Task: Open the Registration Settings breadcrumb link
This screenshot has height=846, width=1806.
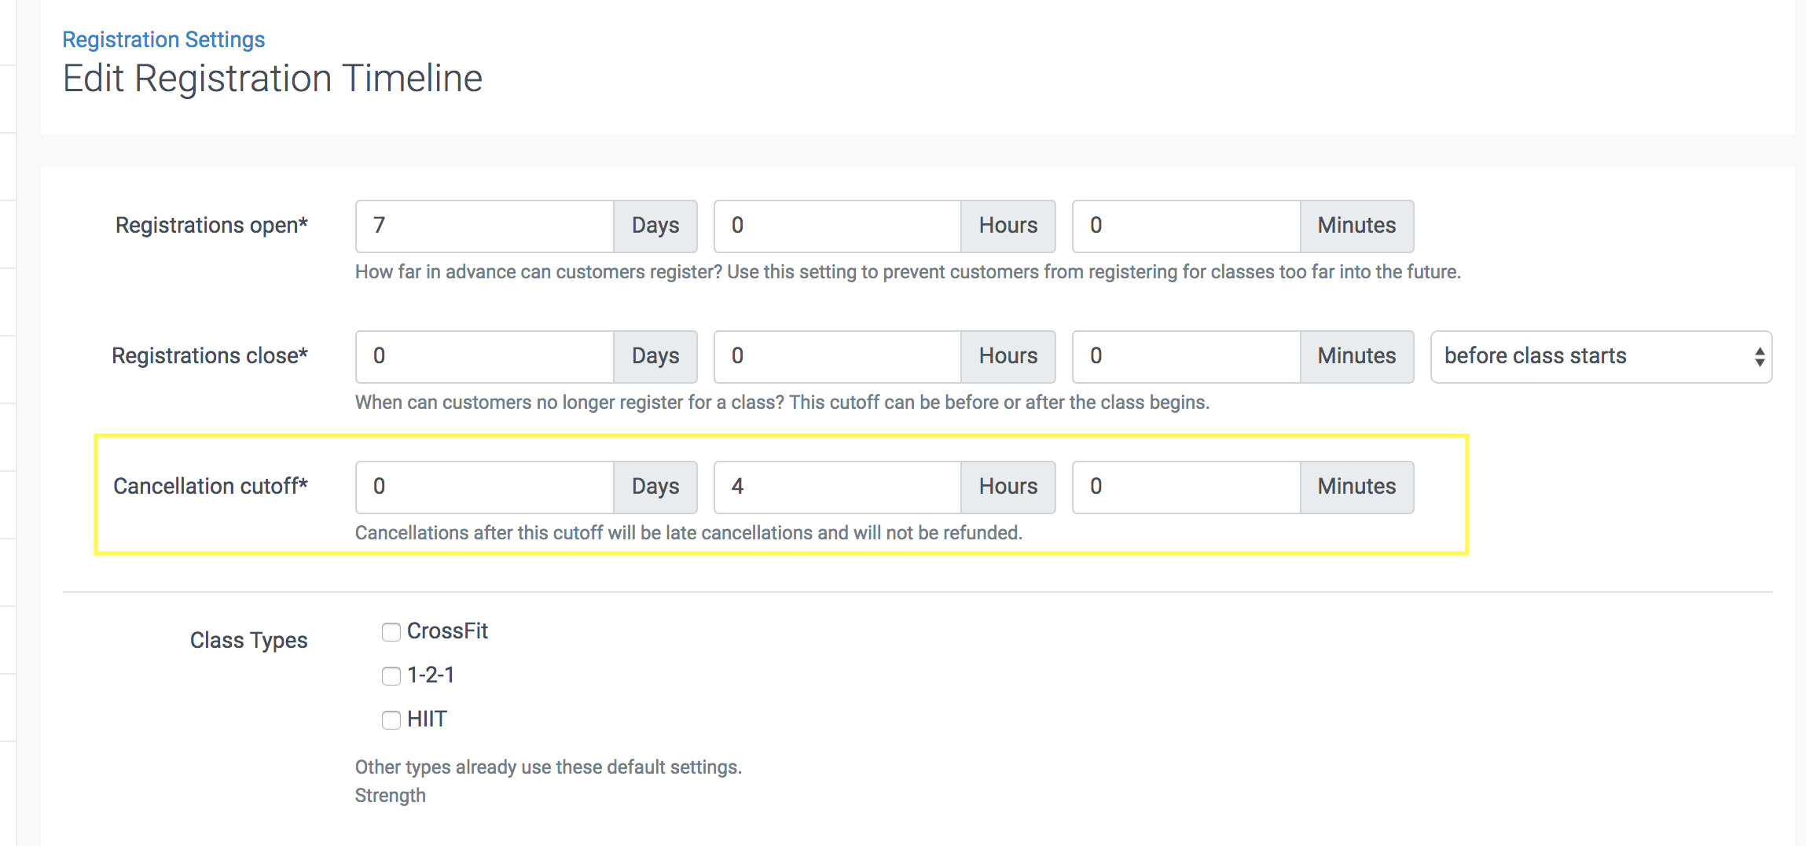Action: pyautogui.click(x=163, y=39)
